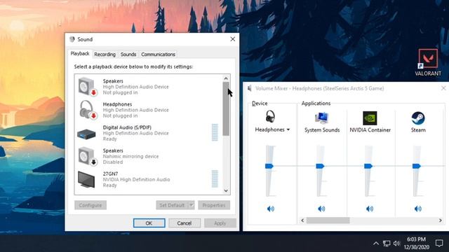Image resolution: width=449 pixels, height=252 pixels.
Task: Open the VALORANT desktop shortcut
Action: [x=428, y=62]
